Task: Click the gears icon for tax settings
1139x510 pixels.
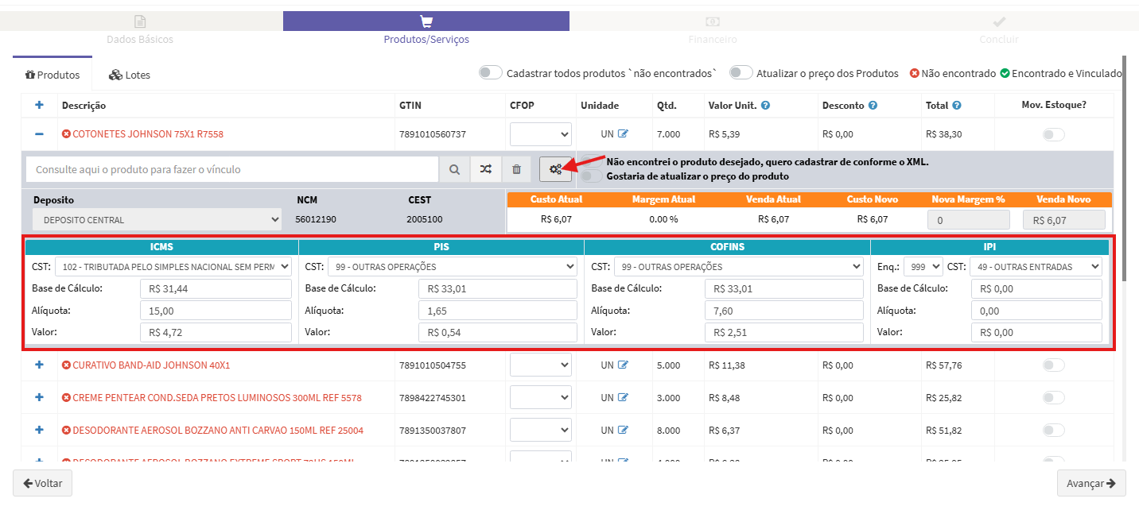Action: (x=555, y=169)
